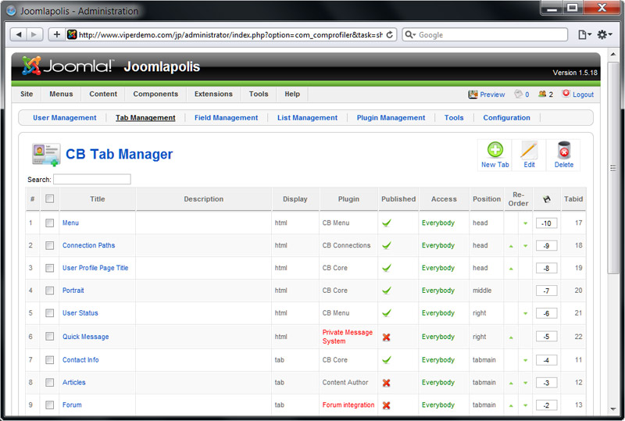The width and height of the screenshot is (625, 421).
Task: Click the Delete trash icon
Action: click(563, 150)
